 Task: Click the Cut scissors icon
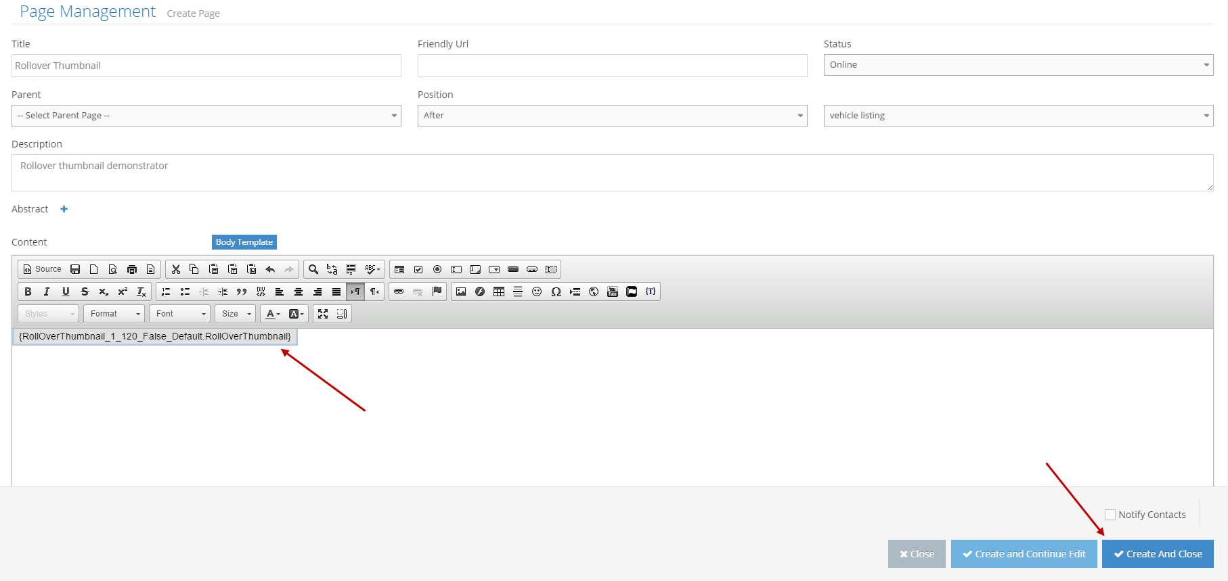click(x=176, y=269)
